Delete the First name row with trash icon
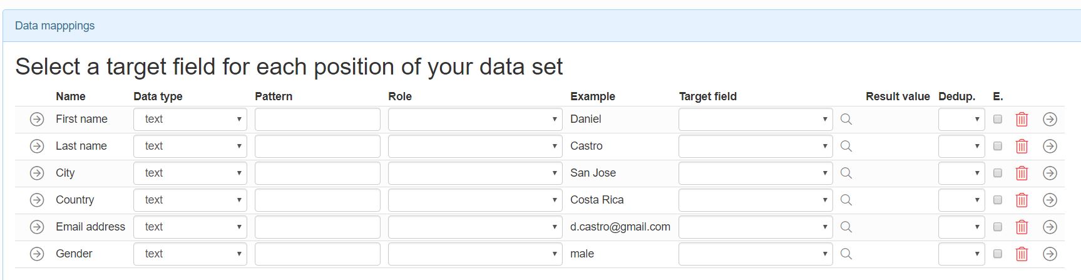 click(1022, 119)
